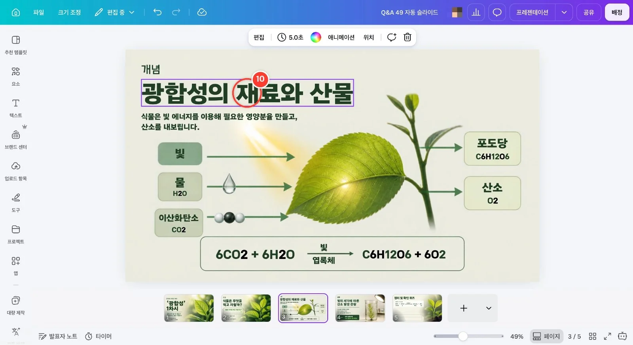This screenshot has height=345, width=633.
Task: Open the 추천 템플릿 panel
Action: [x=16, y=45]
